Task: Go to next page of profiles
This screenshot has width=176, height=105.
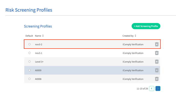Action: [158, 89]
